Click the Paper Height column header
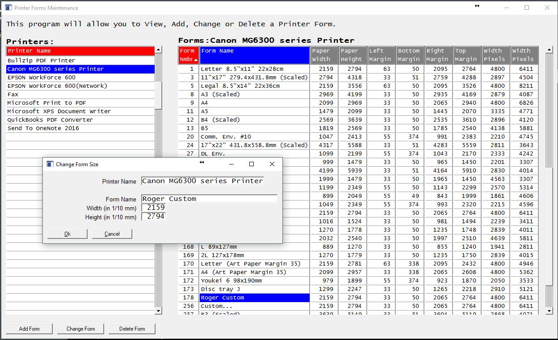The image size is (558, 340). (x=353, y=55)
